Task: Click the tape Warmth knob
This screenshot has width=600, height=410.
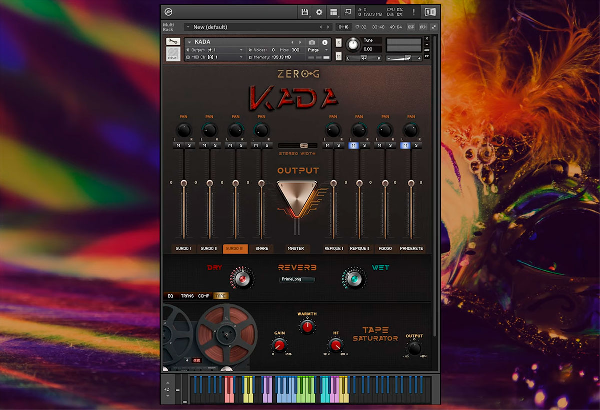Action: click(307, 327)
